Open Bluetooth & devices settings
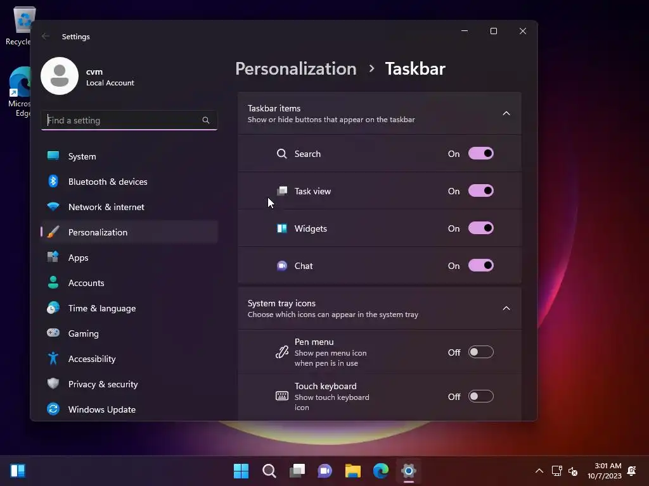Screen dimensions: 649x486 click(x=129, y=182)
